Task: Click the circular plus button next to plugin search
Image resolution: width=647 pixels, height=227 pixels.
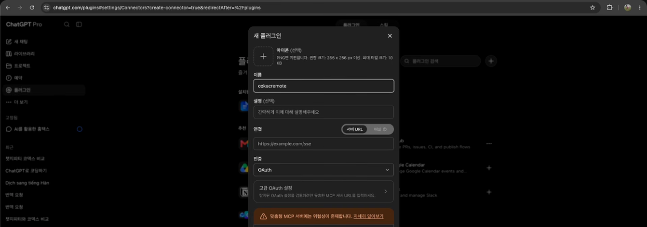Action: [491, 61]
